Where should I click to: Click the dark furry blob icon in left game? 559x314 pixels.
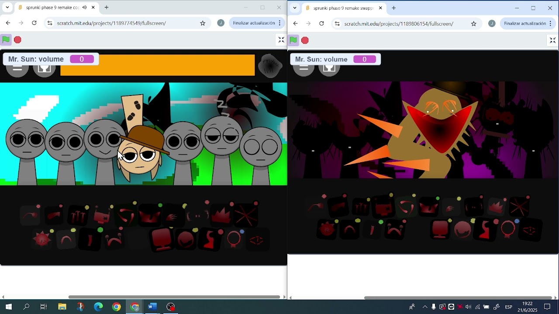[270, 66]
